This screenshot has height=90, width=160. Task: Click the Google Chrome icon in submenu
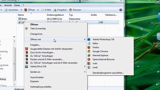pos(89,51)
